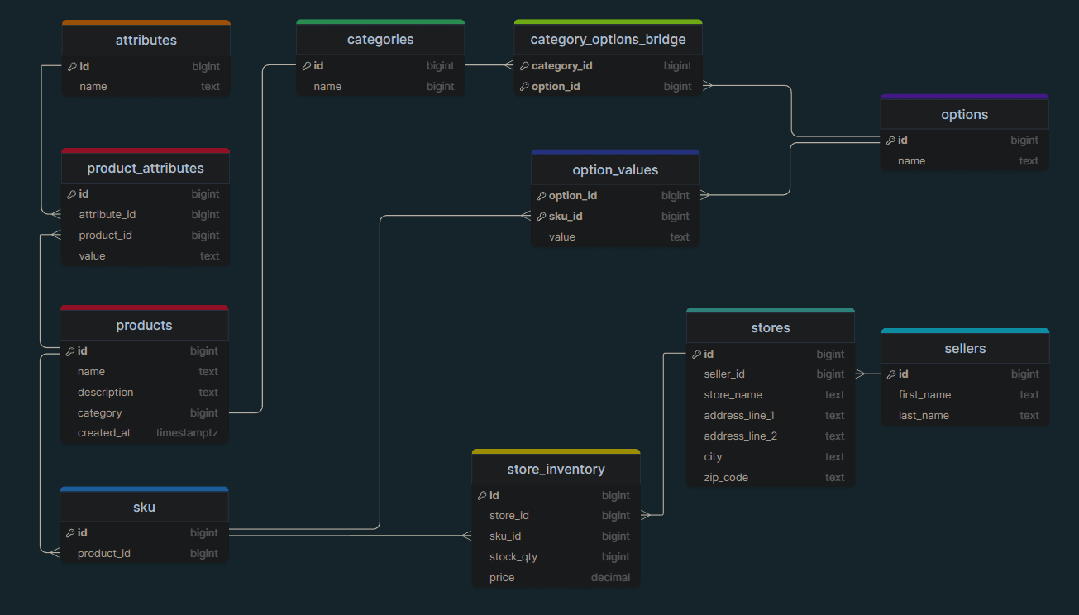1079x615 pixels.
Task: Click the key icon next to category_id
Action: 524,66
